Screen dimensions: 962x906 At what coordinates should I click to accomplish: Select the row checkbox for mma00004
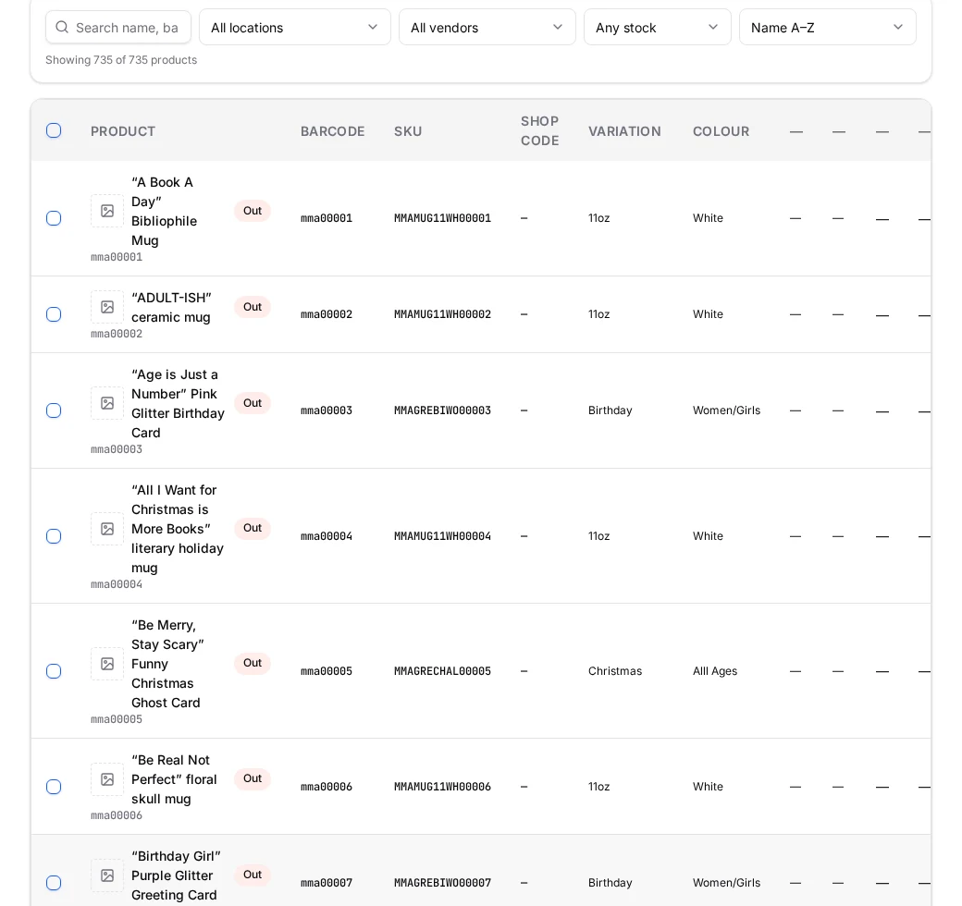[54, 536]
